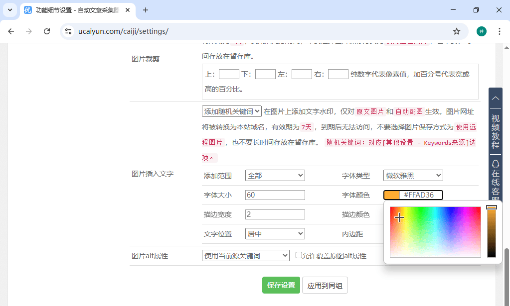The height and width of the screenshot is (306, 510).
Task: Expand the 添加随机关键词 dropdown
Action: 231,111
